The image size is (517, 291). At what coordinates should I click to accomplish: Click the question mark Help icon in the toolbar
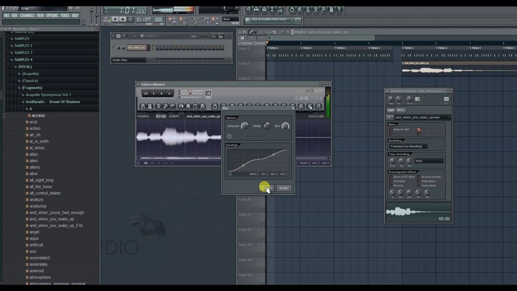pyautogui.click(x=339, y=10)
